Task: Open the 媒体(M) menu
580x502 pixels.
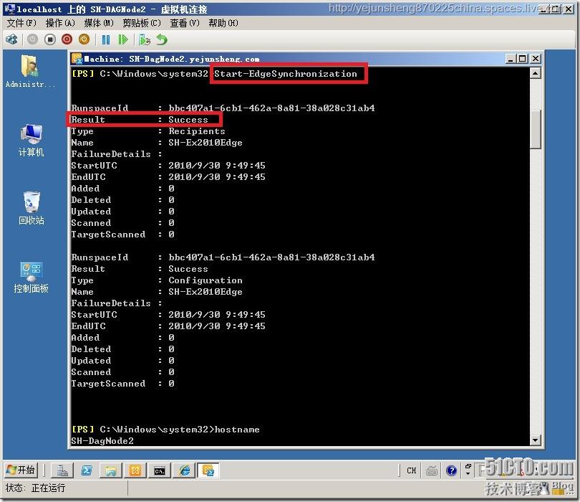Action: (x=99, y=23)
